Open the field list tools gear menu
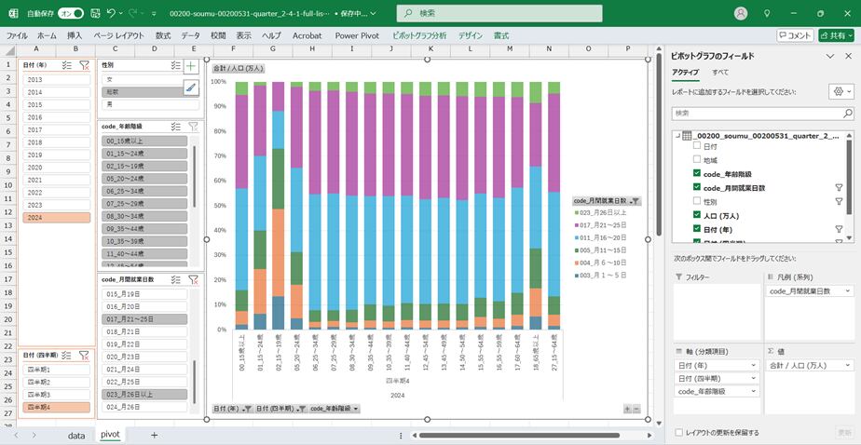This screenshot has width=861, height=445. [840, 92]
